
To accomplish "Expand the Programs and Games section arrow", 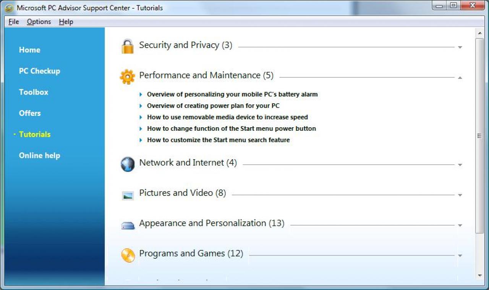I will pos(460,256).
